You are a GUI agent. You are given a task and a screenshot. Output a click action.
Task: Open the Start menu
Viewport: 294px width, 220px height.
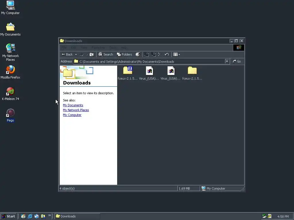8,216
